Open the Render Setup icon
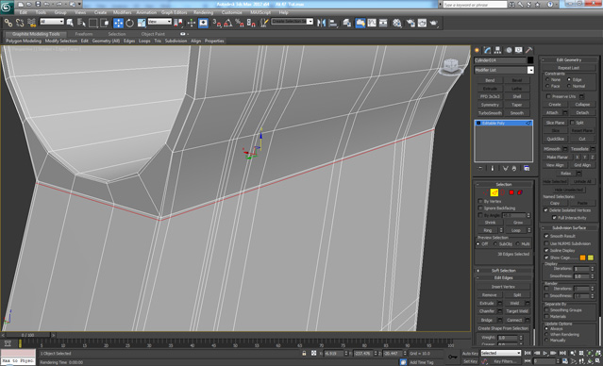The width and height of the screenshot is (603, 366). coord(410,23)
